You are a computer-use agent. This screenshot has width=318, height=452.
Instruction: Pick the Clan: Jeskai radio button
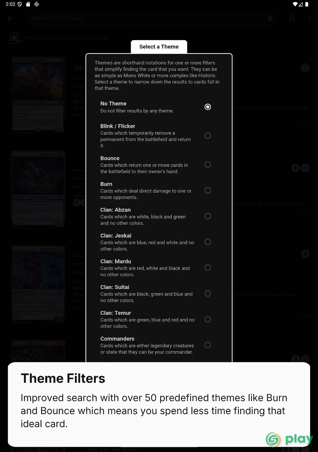pos(208,242)
